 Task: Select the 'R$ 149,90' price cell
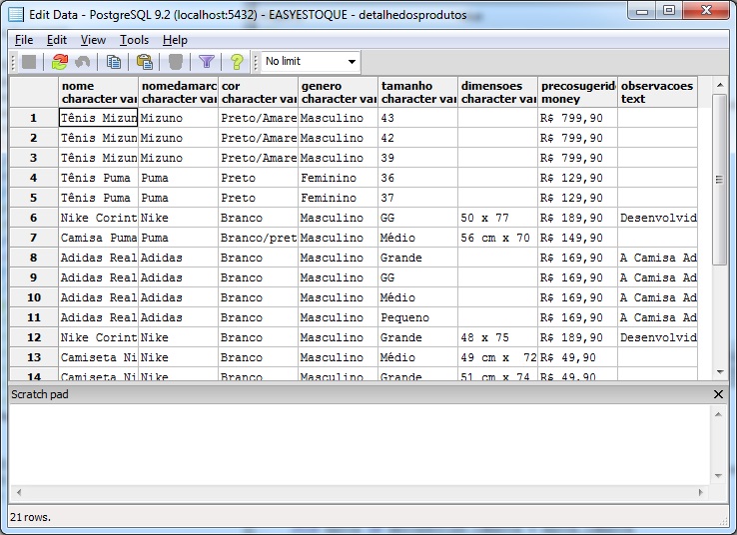[x=577, y=238]
